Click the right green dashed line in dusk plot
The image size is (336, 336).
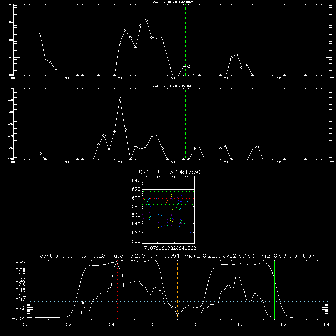[185, 124]
